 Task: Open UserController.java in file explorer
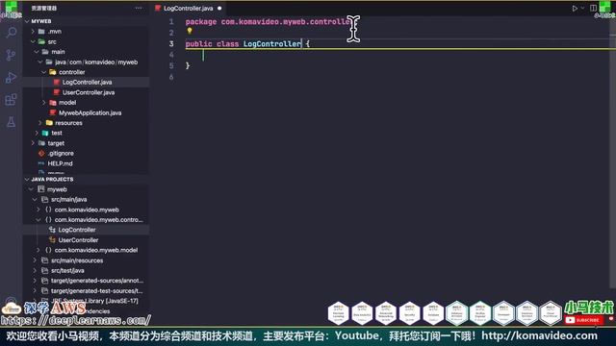[x=89, y=92]
